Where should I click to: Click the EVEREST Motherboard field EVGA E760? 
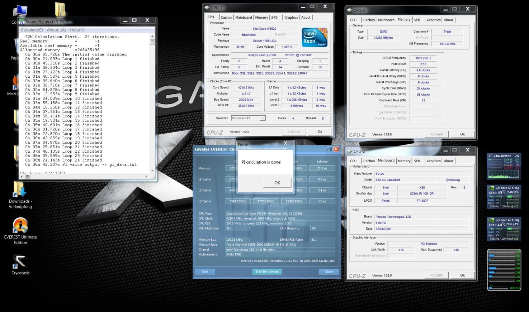pyautogui.click(x=280, y=255)
